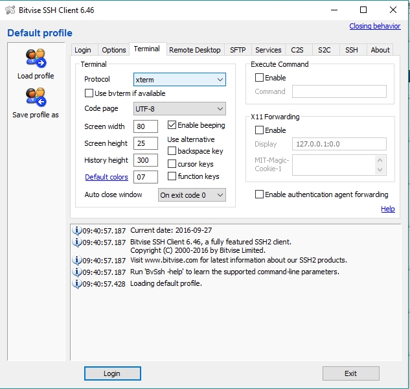The height and width of the screenshot is (389, 410).
Task: Enable alternative backspace key checkbox
Action: [172, 151]
